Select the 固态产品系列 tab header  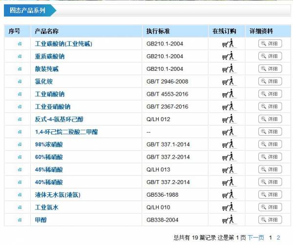[27, 10]
